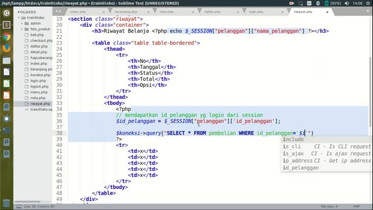The height and width of the screenshot is (210, 373).
Task: Open the Ubuntu Dash launcher icon
Action: click(x=6, y=13)
